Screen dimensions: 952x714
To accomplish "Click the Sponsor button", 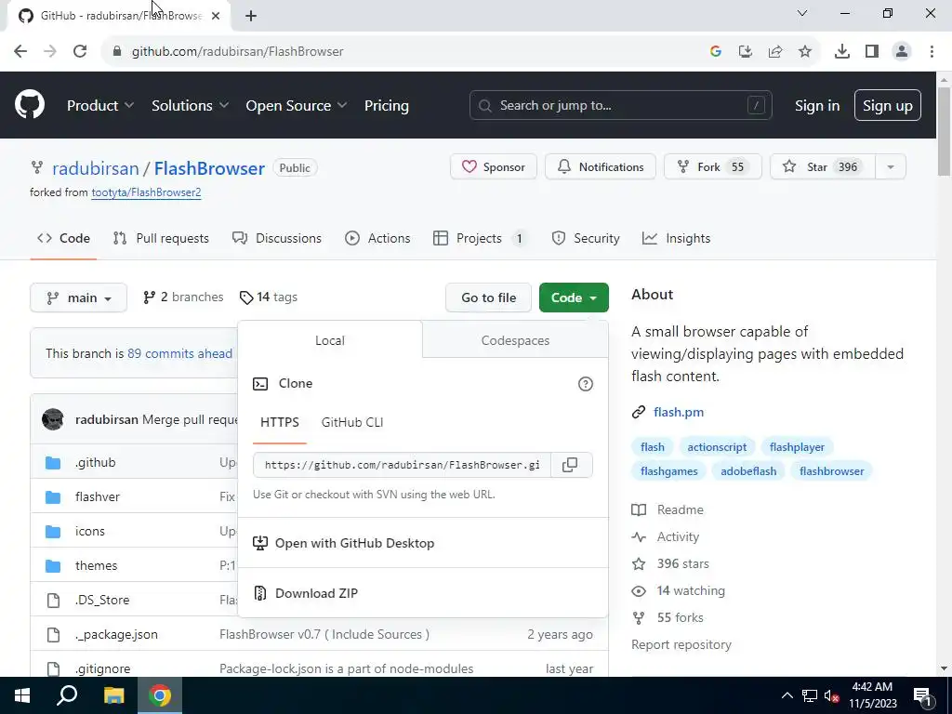I will point(494,167).
